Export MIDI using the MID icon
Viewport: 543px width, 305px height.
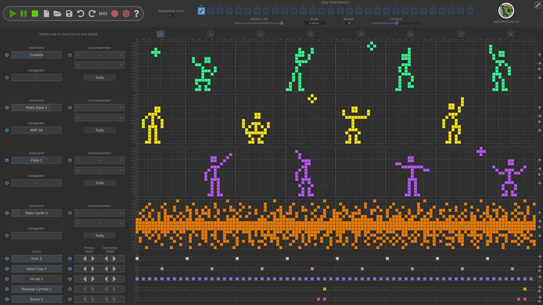coord(103,14)
